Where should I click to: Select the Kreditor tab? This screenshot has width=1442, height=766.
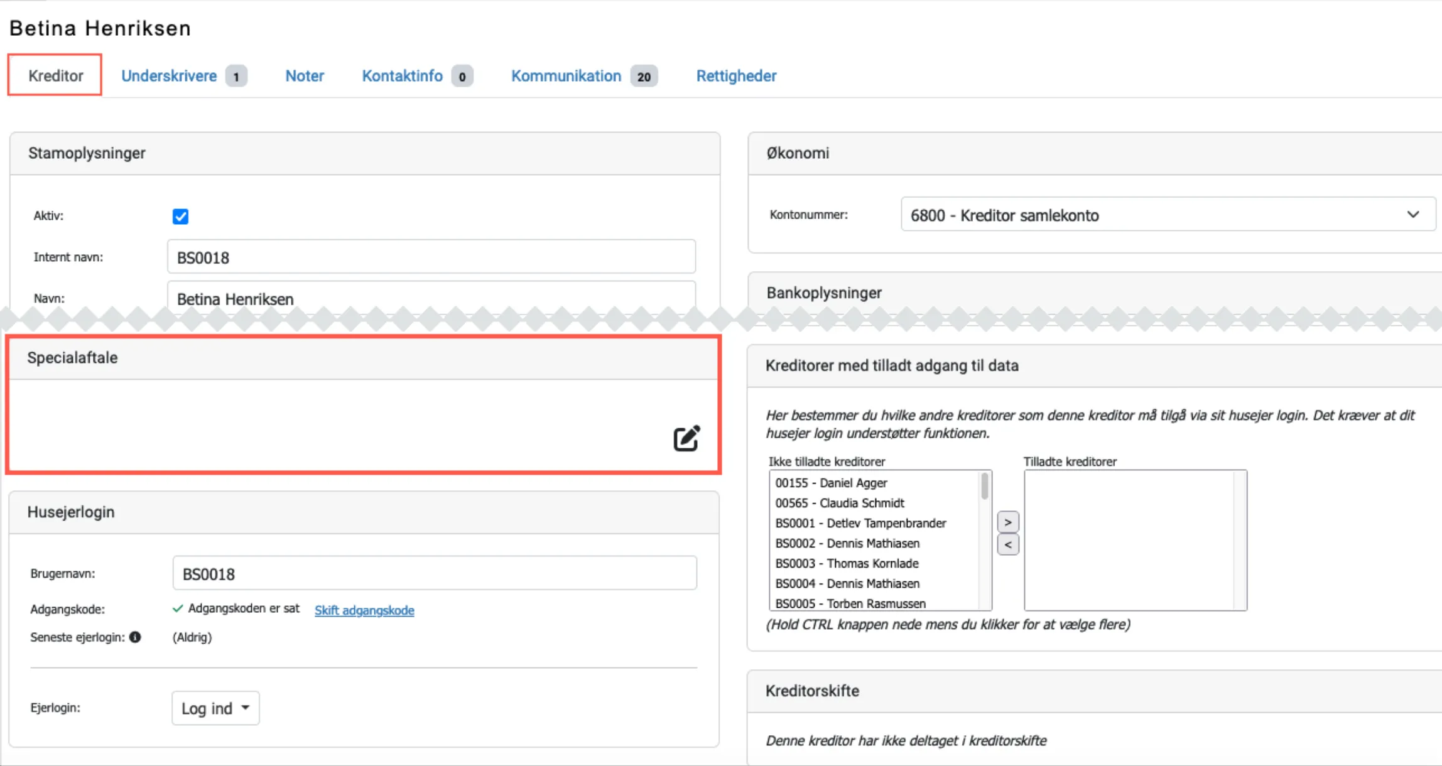[55, 76]
